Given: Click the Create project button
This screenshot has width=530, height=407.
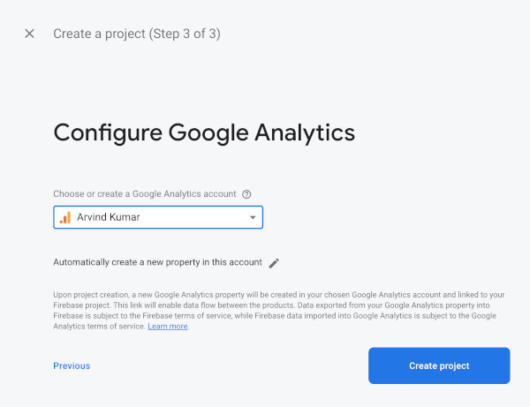Looking at the screenshot, I should click(x=439, y=366).
